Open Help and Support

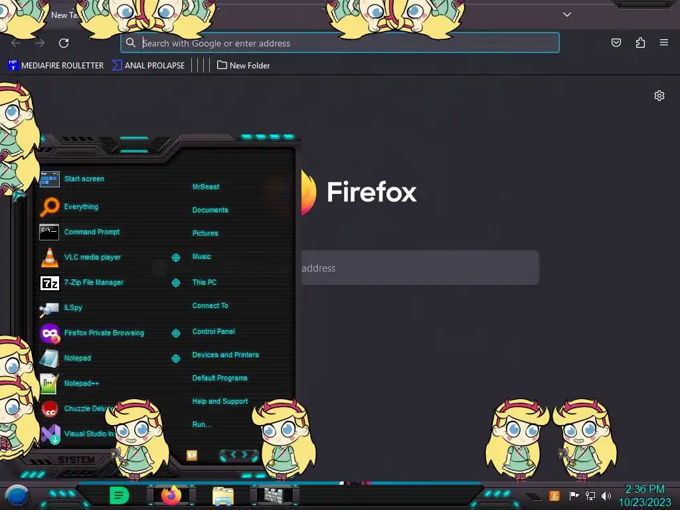point(220,402)
